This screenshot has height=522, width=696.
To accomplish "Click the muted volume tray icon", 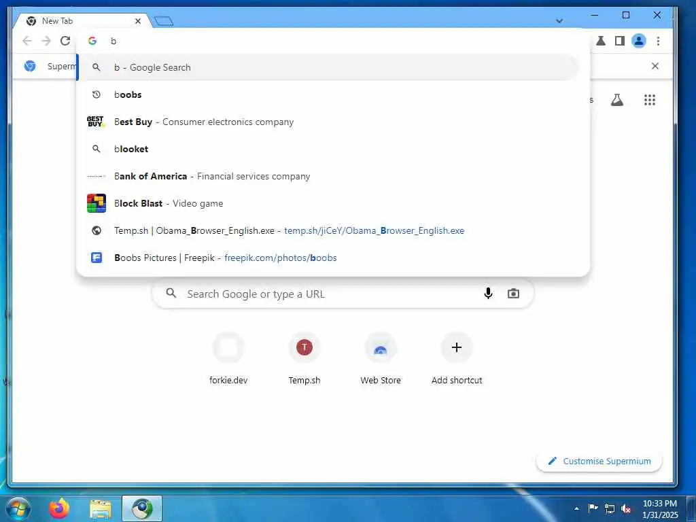I will tap(626, 508).
